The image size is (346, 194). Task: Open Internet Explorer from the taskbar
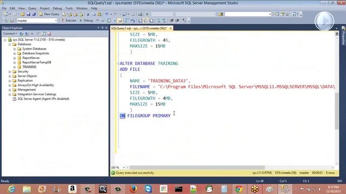11,189
